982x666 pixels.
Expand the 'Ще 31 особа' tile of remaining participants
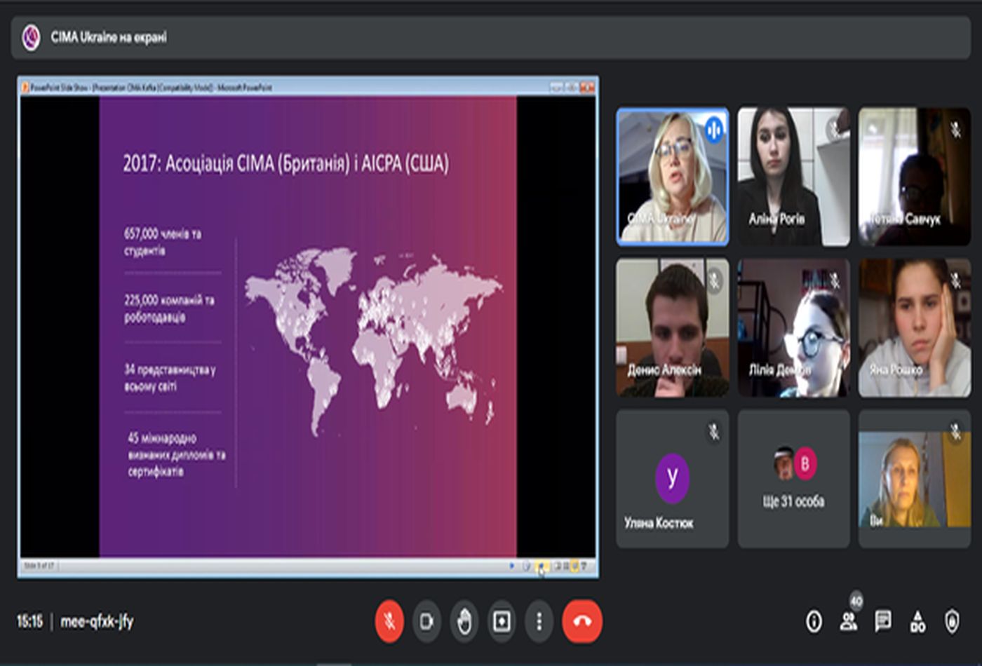[793, 479]
